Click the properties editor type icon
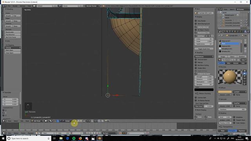The image size is (251, 141). (220, 31)
